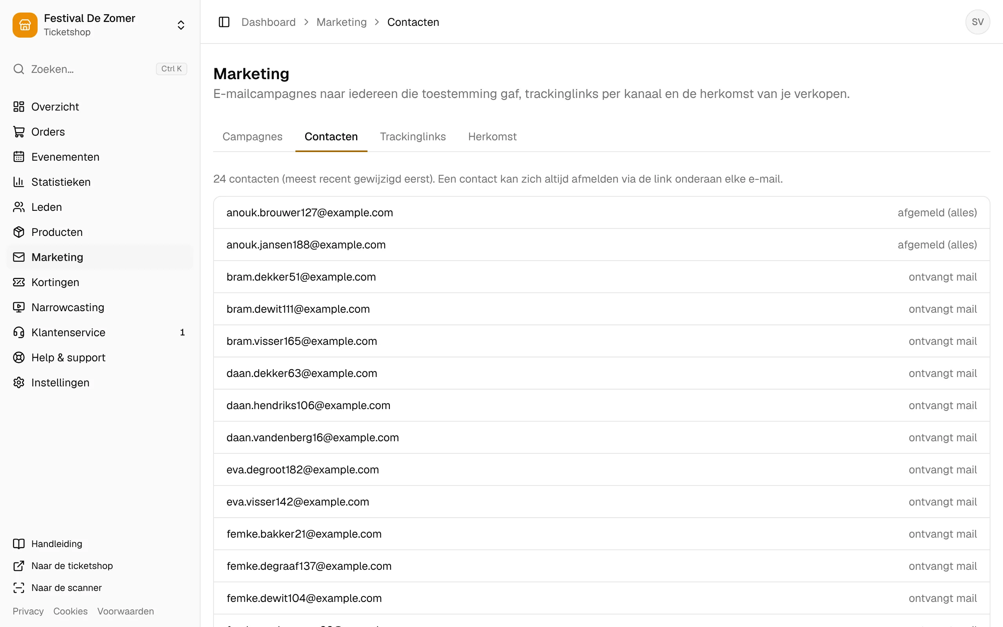This screenshot has height=627, width=1003.
Task: Select contact daan.hendriks106@example.com
Action: point(601,406)
